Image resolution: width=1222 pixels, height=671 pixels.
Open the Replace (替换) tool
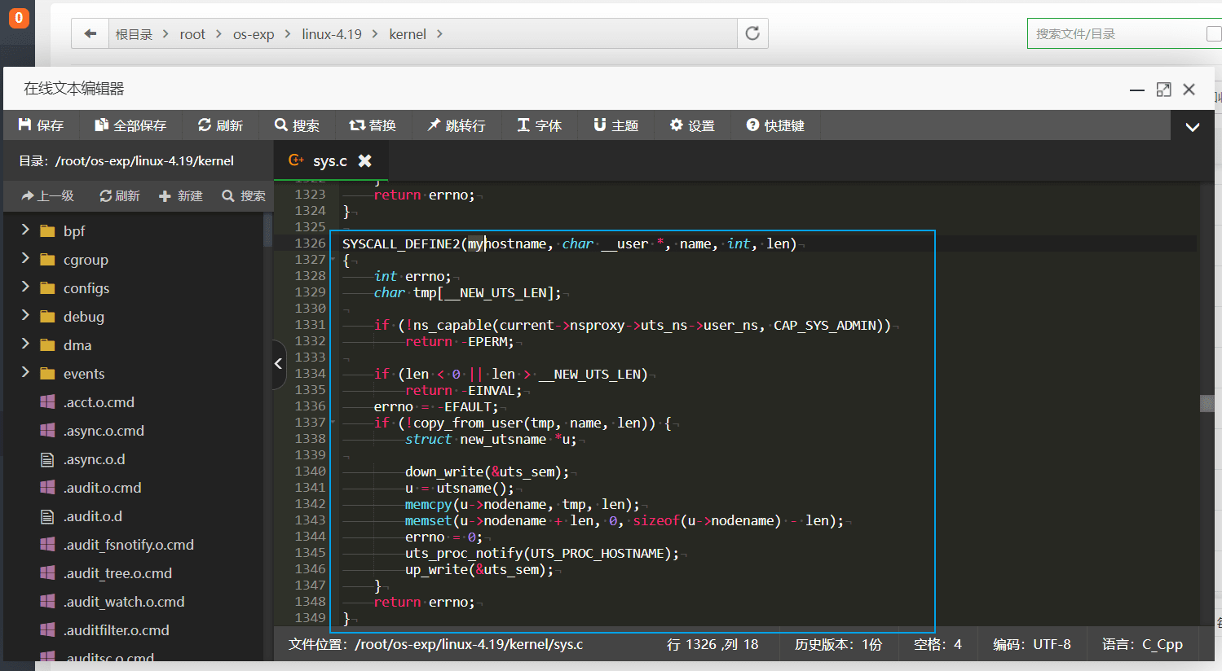(373, 125)
